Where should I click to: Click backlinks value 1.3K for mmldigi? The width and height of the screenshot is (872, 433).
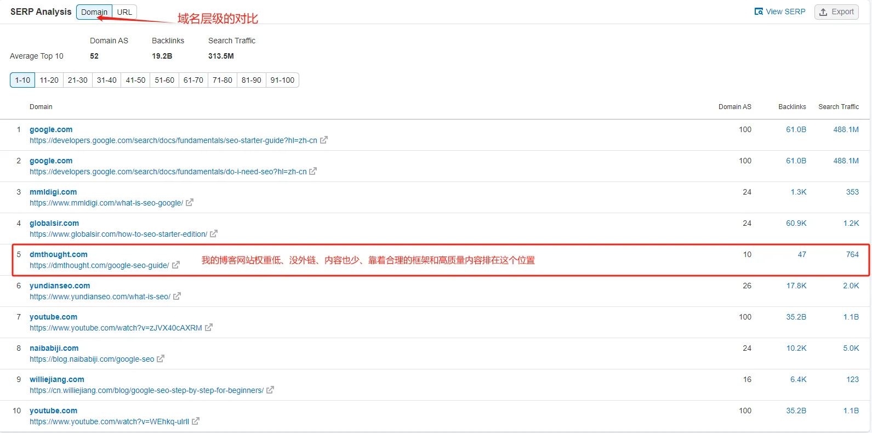tap(799, 192)
